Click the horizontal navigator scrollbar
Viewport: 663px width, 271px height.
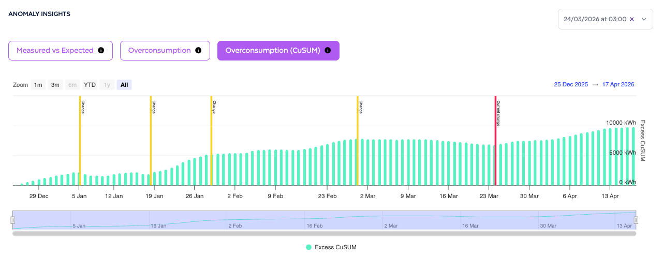[324, 233]
